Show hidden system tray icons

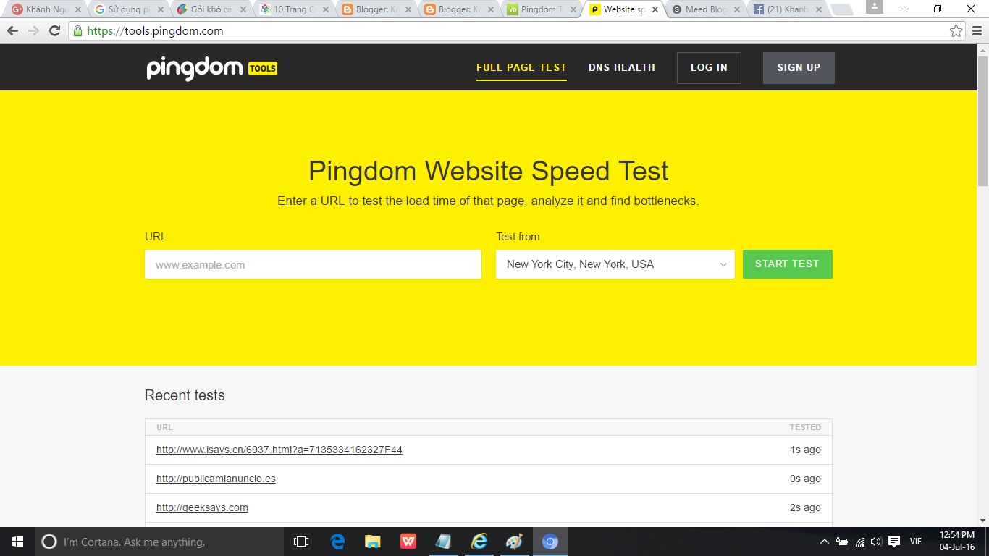click(x=824, y=542)
